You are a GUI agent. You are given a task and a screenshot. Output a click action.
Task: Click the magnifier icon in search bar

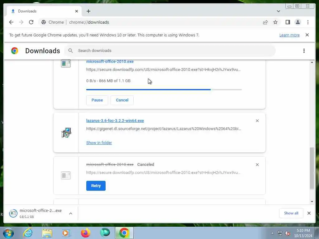[x=70, y=51]
